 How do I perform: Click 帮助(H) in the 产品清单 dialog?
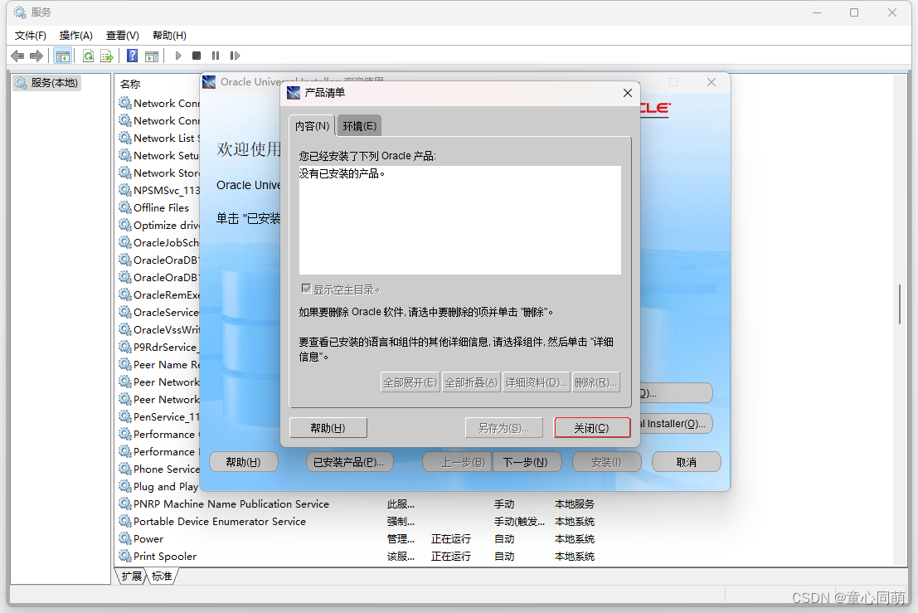[x=328, y=428]
